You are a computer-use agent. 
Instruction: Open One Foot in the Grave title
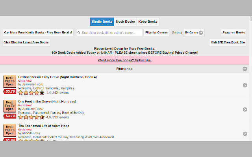coord(47,102)
